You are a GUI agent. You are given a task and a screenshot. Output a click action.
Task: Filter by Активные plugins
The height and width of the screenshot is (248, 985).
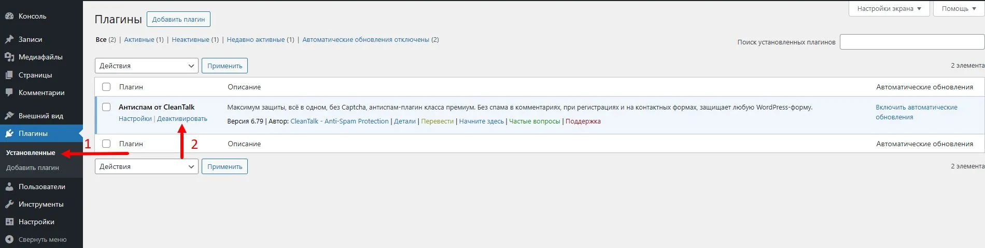point(139,39)
